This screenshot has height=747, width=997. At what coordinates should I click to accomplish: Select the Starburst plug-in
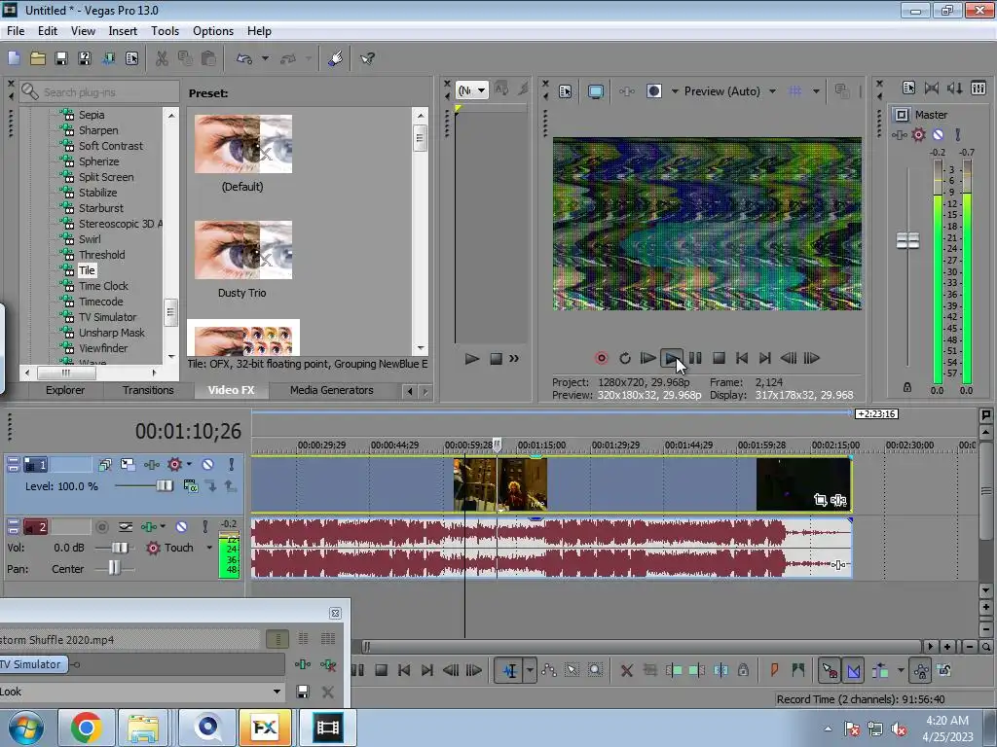click(101, 208)
